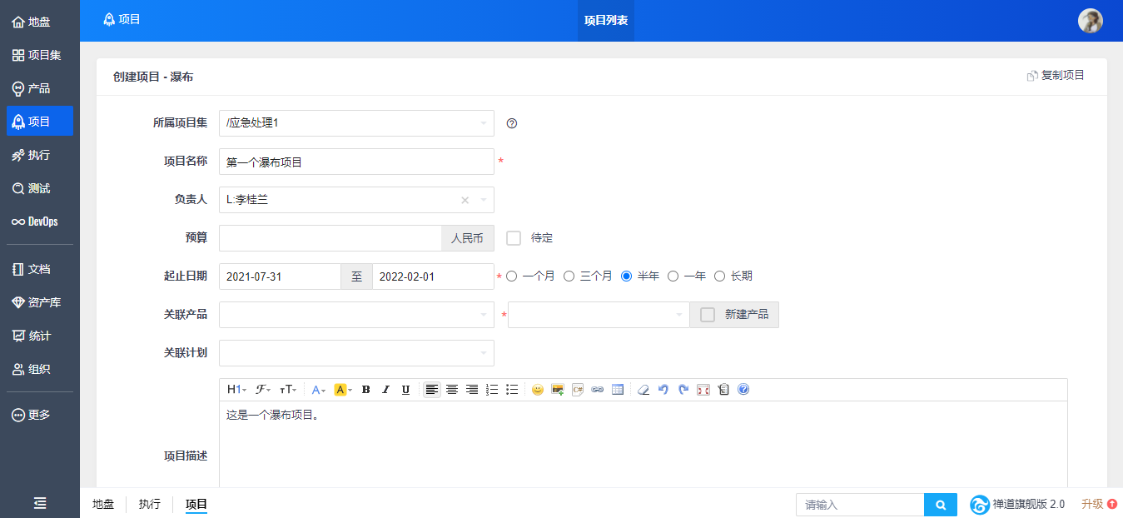
Task: Open 所属项目集 dropdown
Action: [x=356, y=123]
